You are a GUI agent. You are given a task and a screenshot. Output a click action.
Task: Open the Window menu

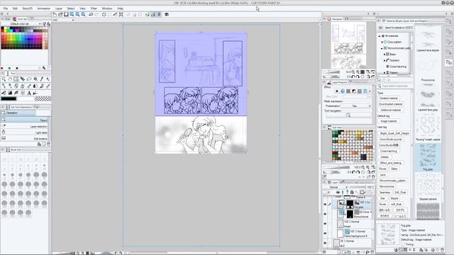point(107,8)
